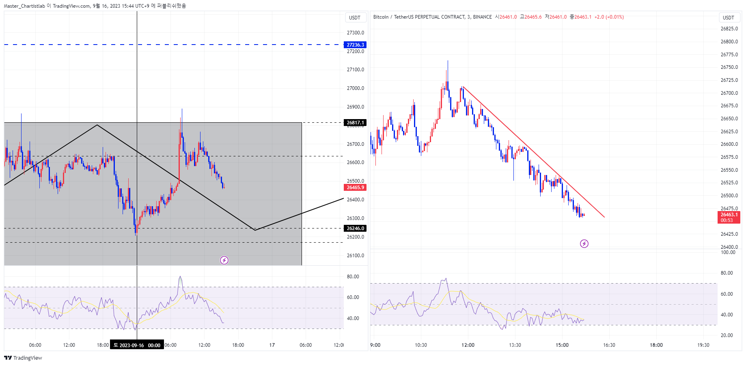Click the TradingView logo at bottom left
The image size is (746, 365).
[x=23, y=358]
